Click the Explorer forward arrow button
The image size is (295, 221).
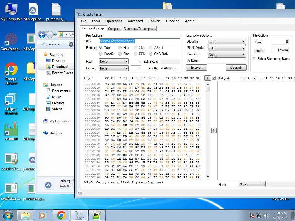(50, 35)
